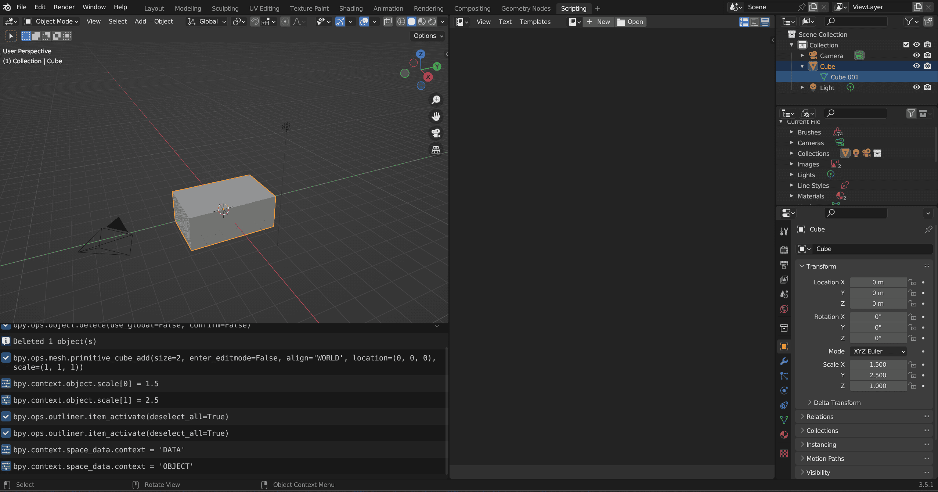Screen dimensions: 938x492
Task: Click Open text file button
Action: (x=630, y=22)
